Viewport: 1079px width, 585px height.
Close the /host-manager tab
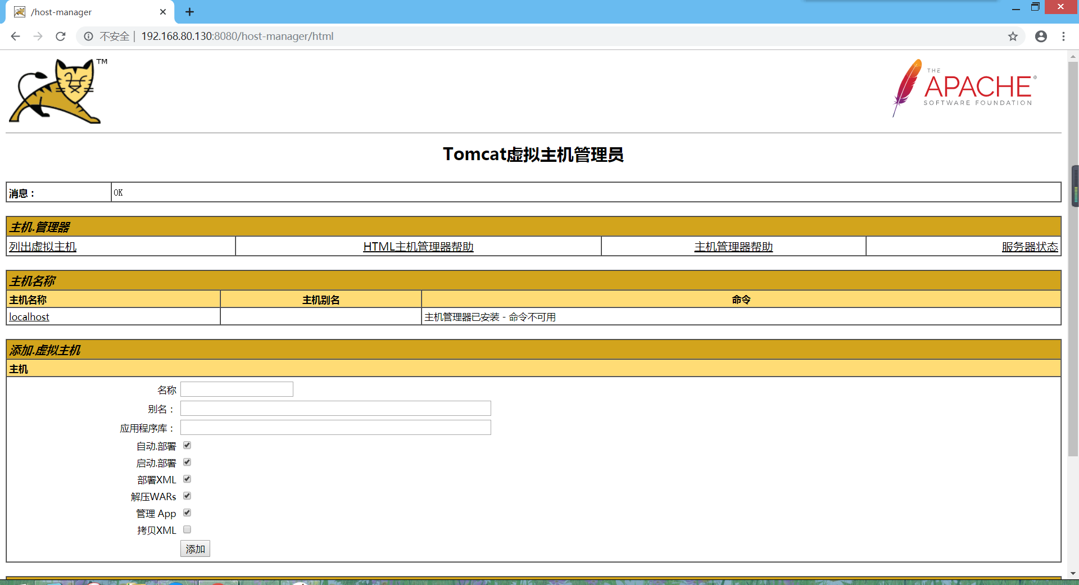coord(163,12)
